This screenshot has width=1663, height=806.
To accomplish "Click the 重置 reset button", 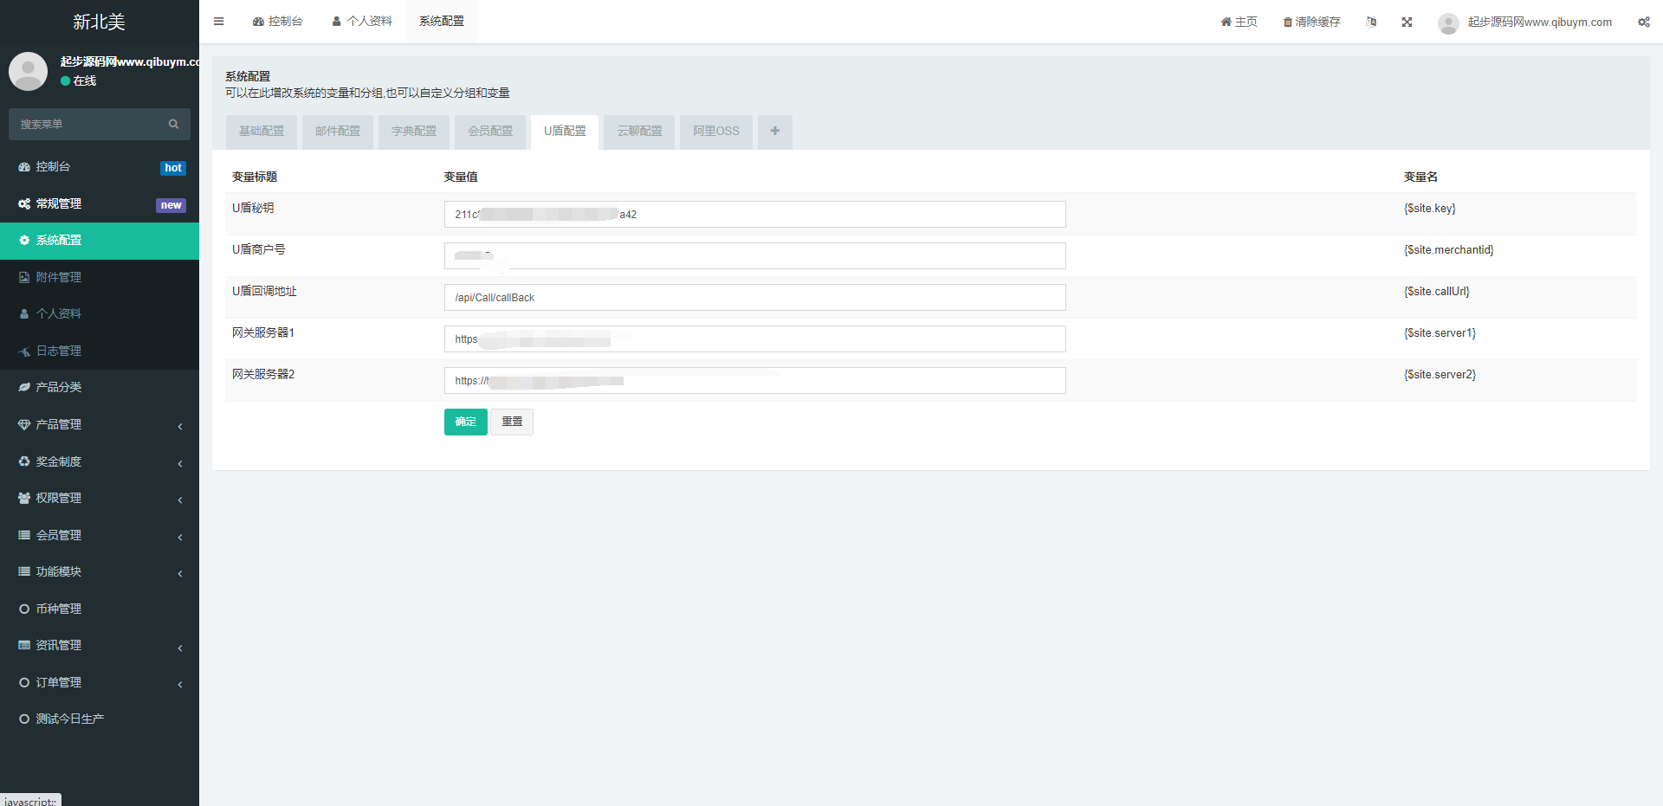I will 512,422.
